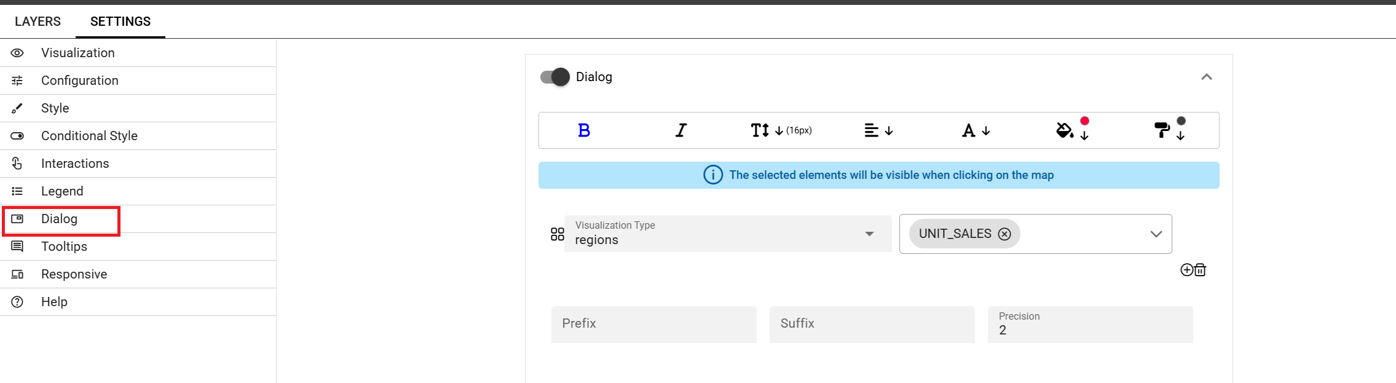Click the Precision input field
The height and width of the screenshot is (383, 1396).
[1090, 325]
